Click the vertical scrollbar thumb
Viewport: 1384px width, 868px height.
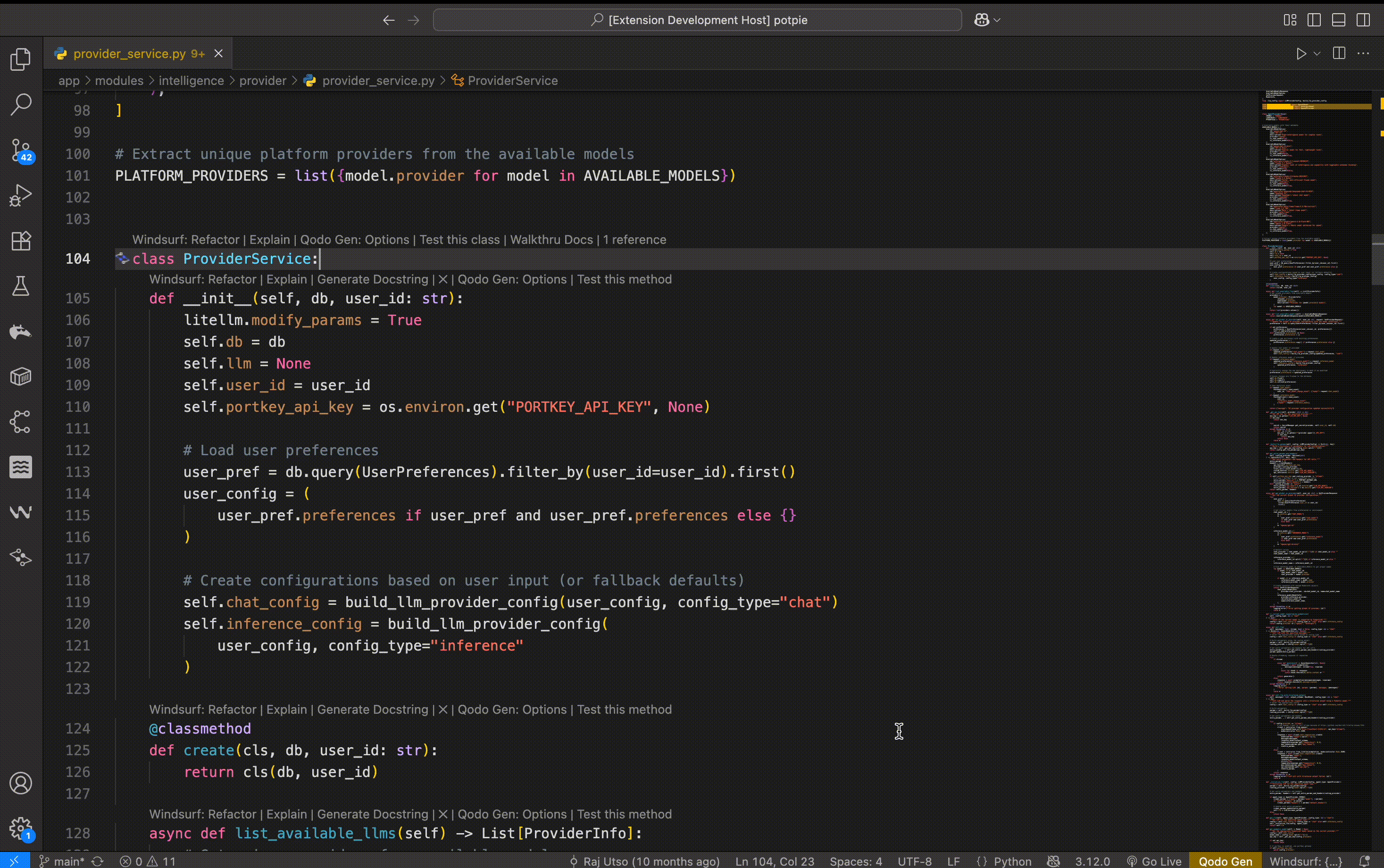1378,259
